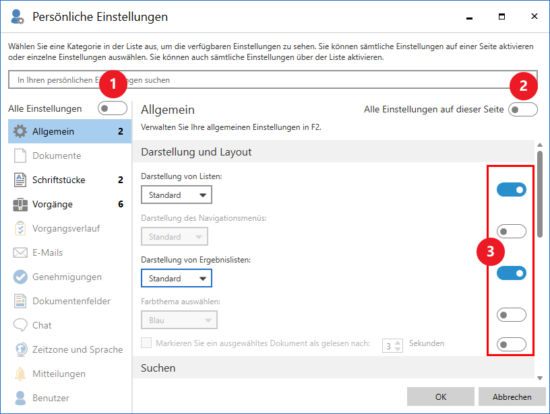Image resolution: width=550 pixels, height=414 pixels.
Task: Click the gear icon next to Allgemein
Action: click(20, 131)
